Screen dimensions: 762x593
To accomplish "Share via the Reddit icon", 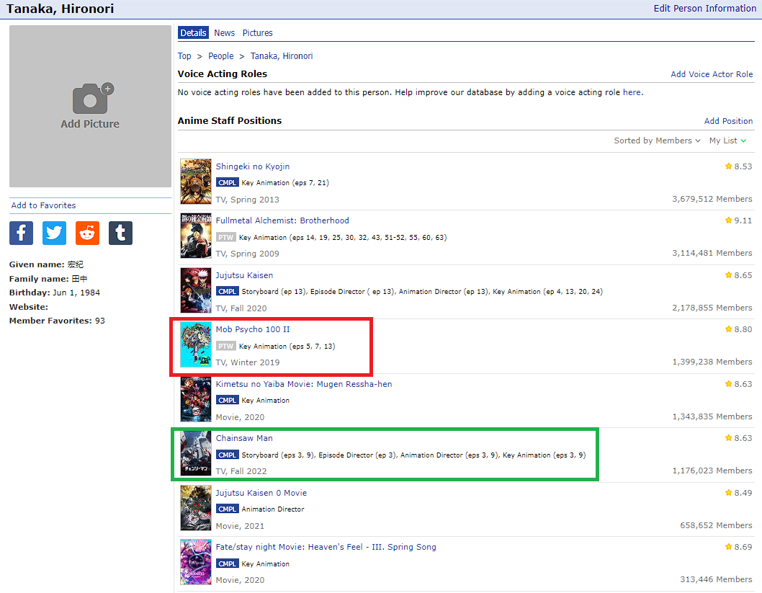I will tap(87, 233).
